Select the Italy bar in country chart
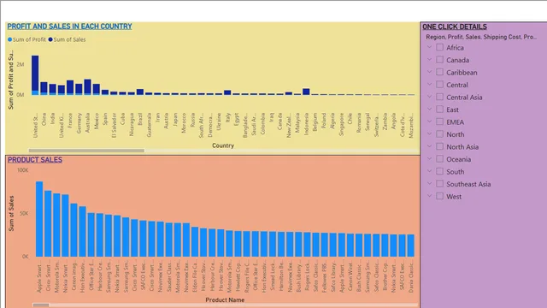547x308 pixels. pos(227,92)
